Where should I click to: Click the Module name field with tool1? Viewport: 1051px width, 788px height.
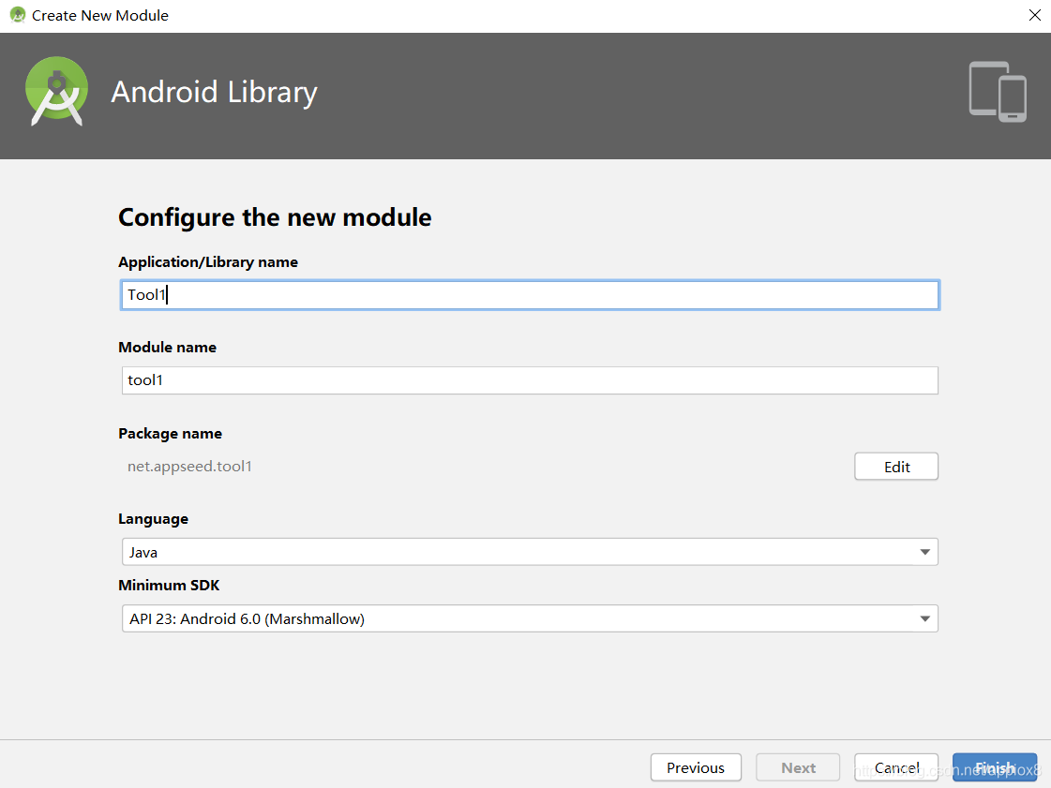[x=530, y=379]
